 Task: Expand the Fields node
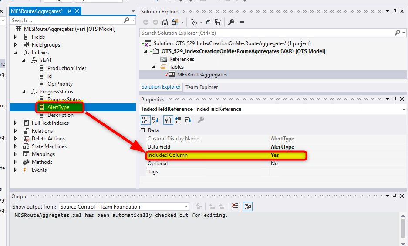coord(16,37)
